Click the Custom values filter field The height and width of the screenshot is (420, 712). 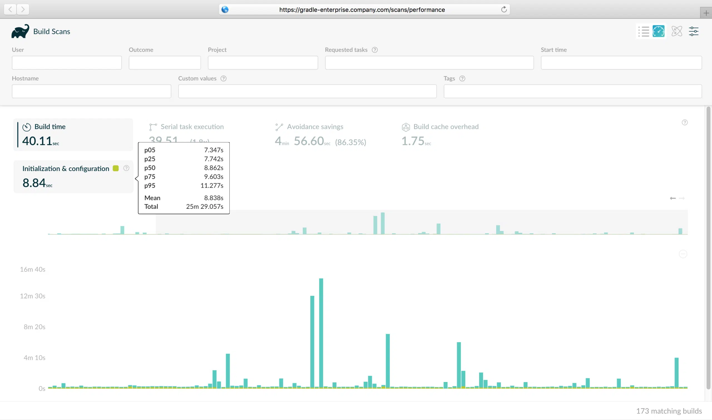pyautogui.click(x=307, y=91)
